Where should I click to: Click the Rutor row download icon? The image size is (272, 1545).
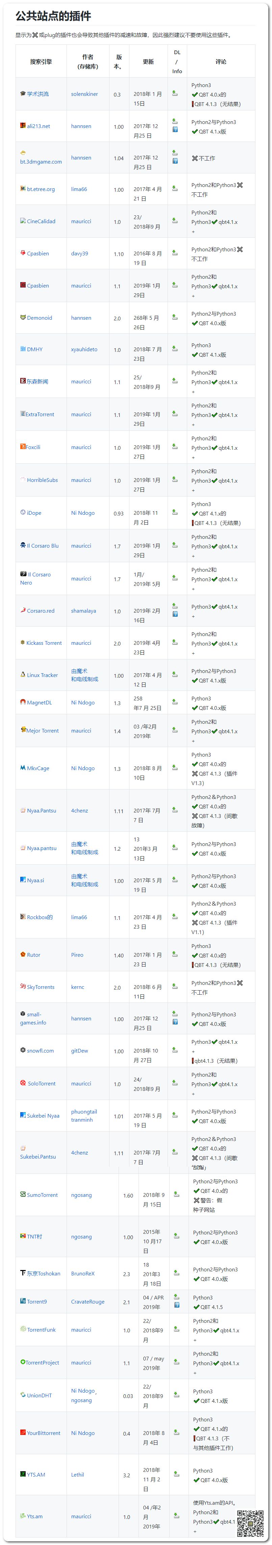[175, 954]
